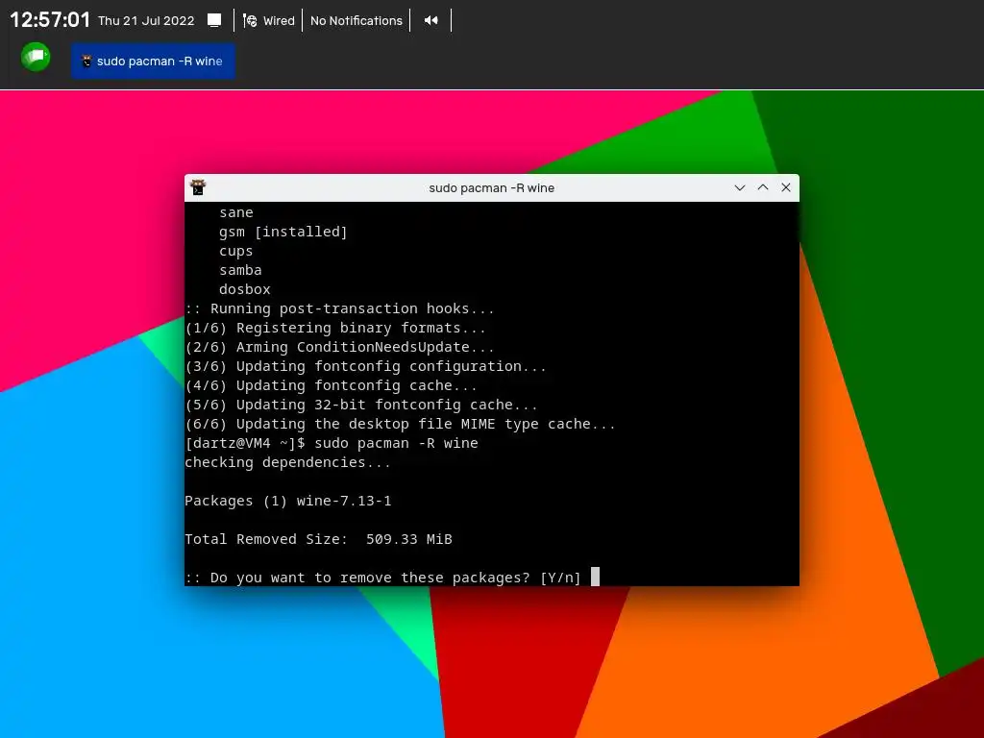Click the 'gsm [installed]' line

tap(283, 233)
